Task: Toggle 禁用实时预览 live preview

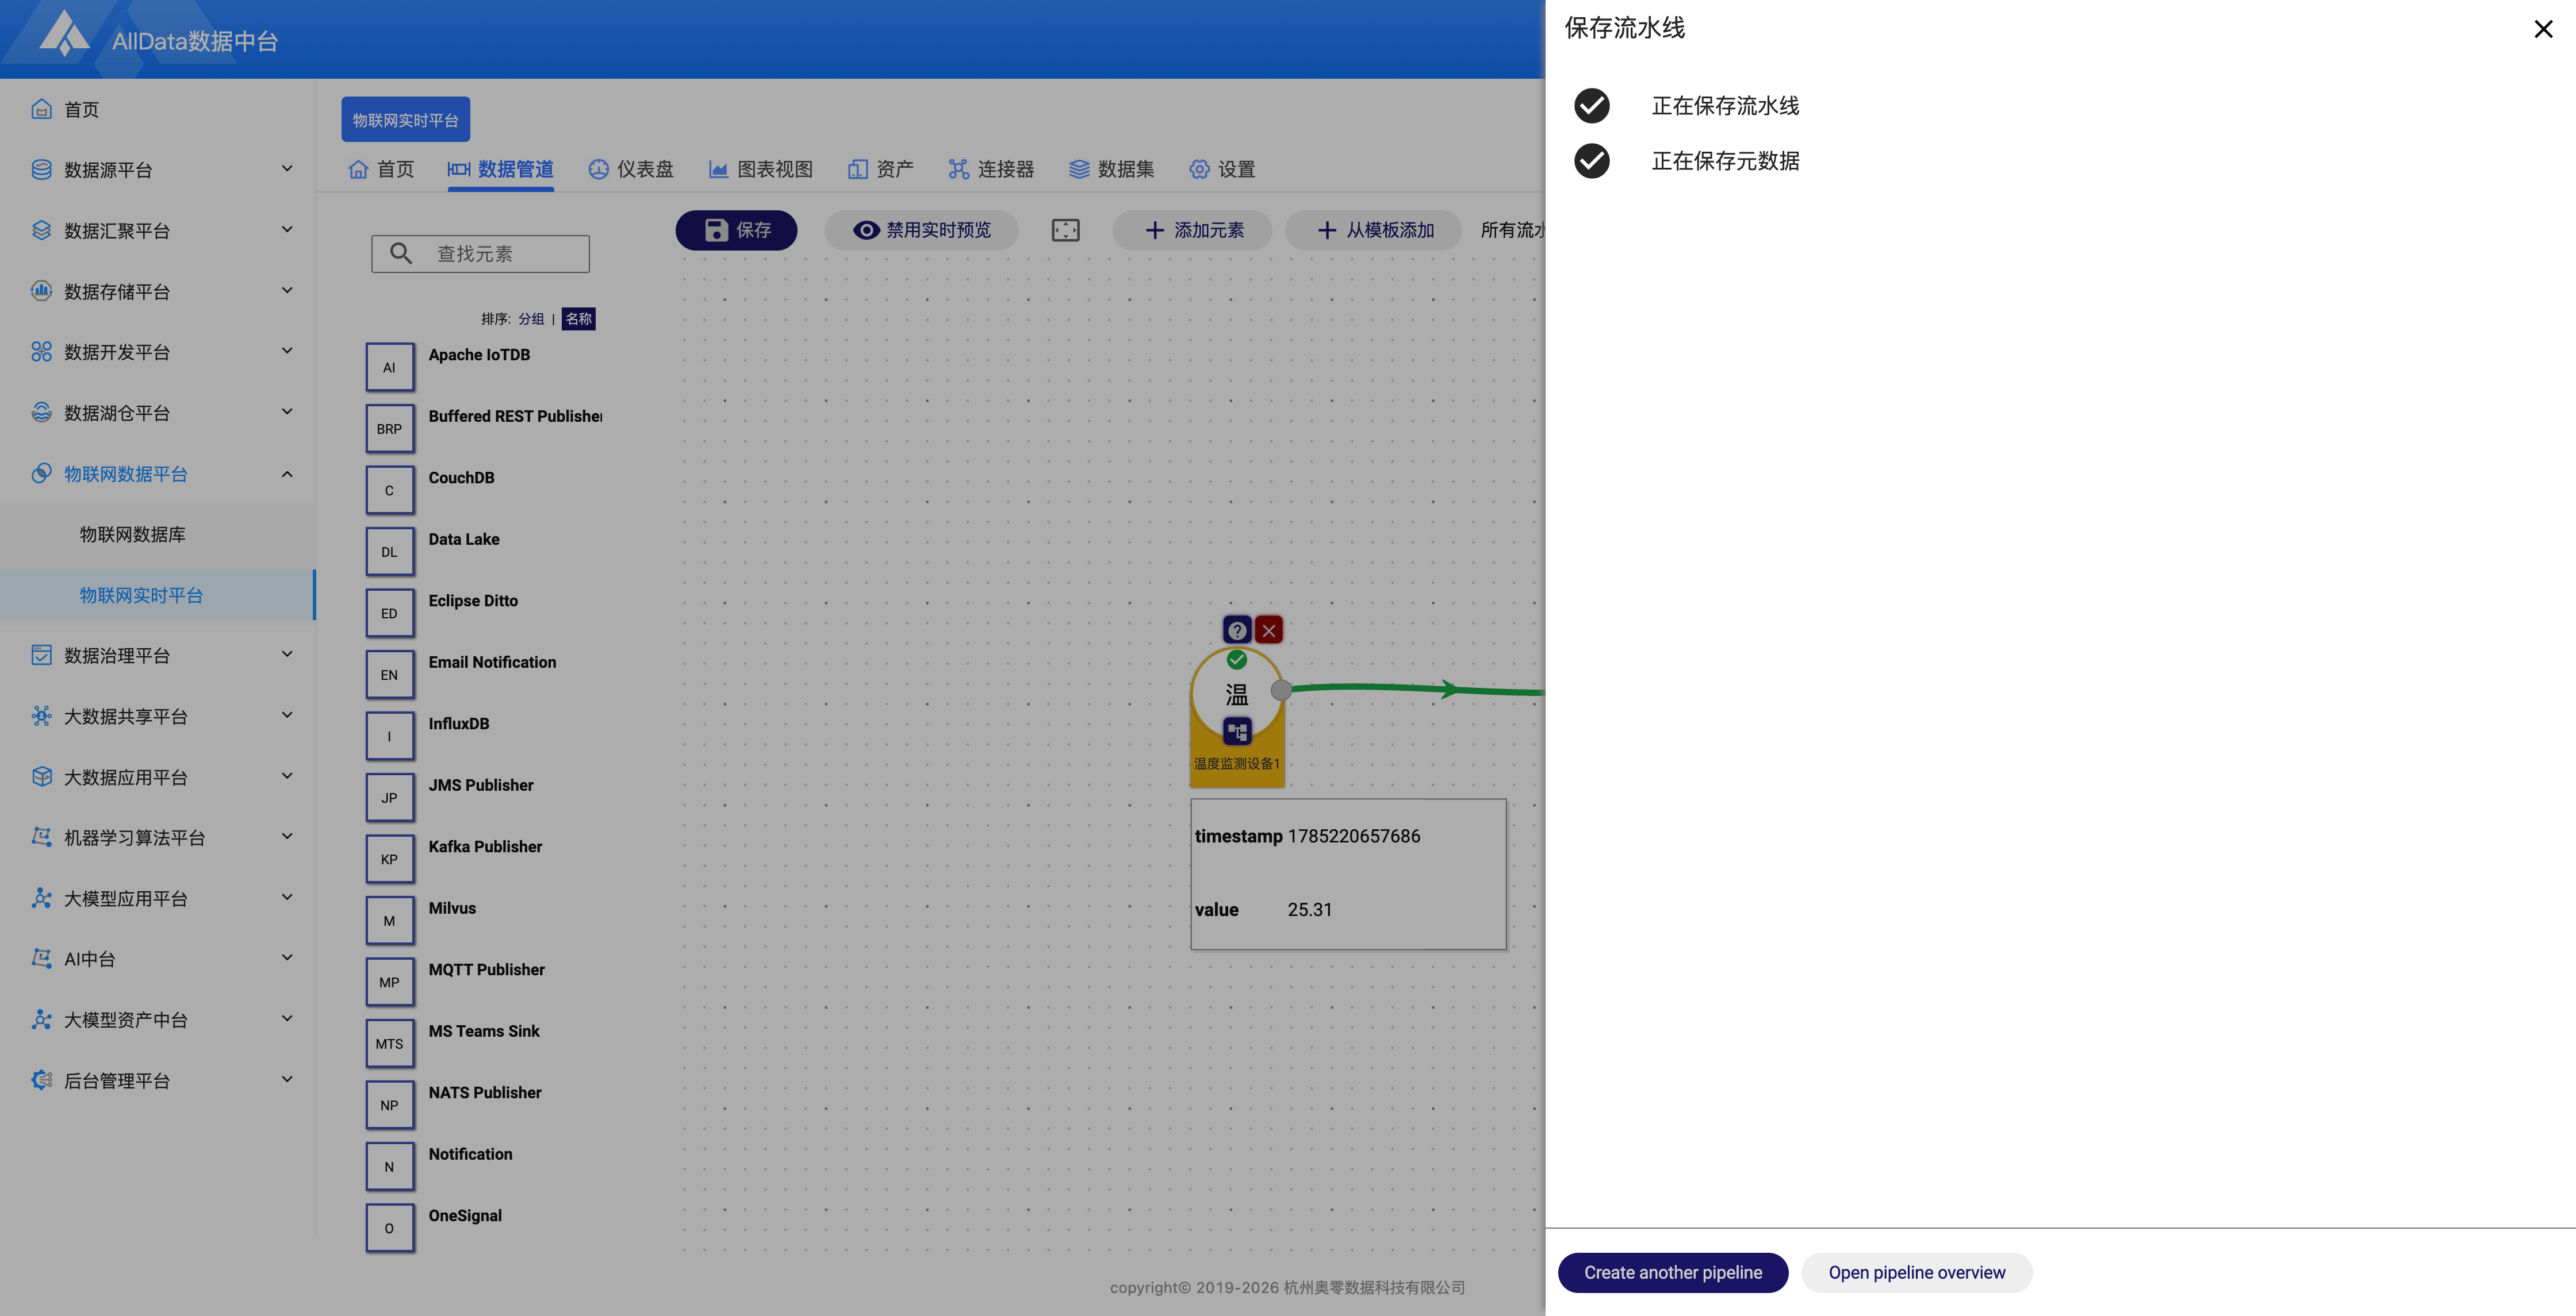Action: 921,230
